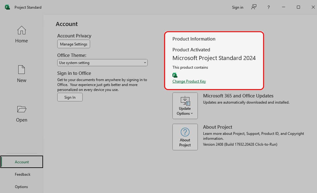Click the Account Privacy heading
Screen dimensions: 317x193
click(x=74, y=36)
